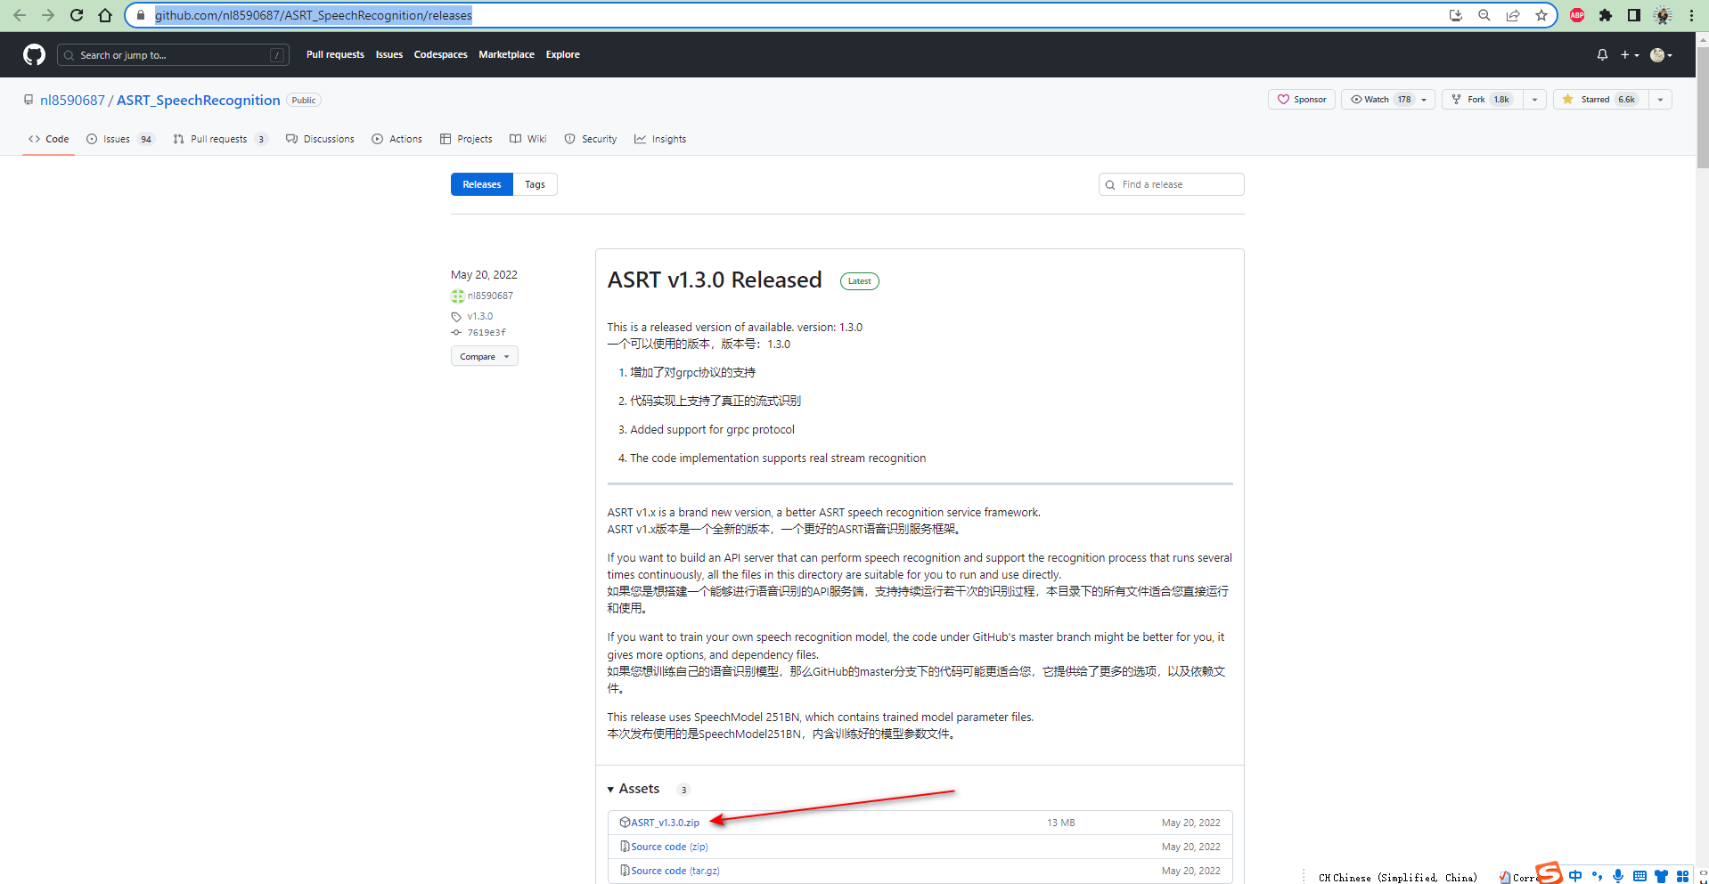The width and height of the screenshot is (1709, 884).
Task: Download Source code (zip)
Action: click(669, 847)
